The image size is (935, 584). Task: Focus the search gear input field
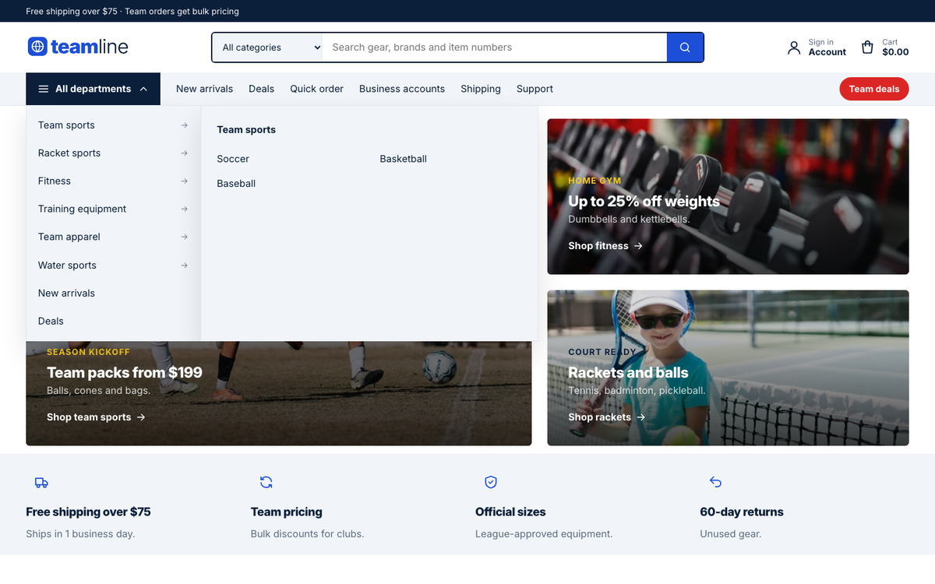[495, 47]
